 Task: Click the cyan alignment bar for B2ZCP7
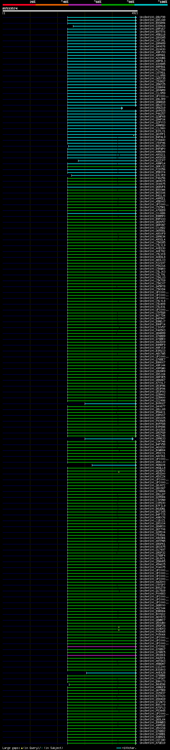(x=107, y=161)
